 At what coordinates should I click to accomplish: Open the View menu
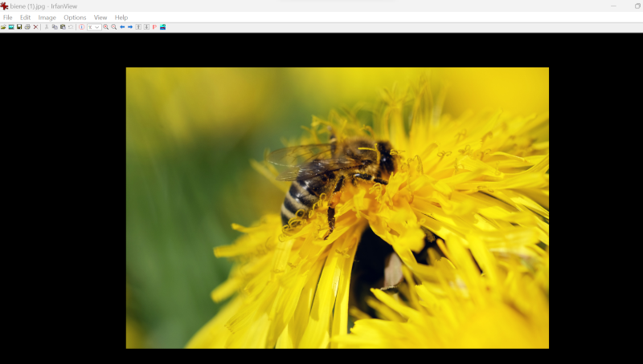[x=100, y=18]
